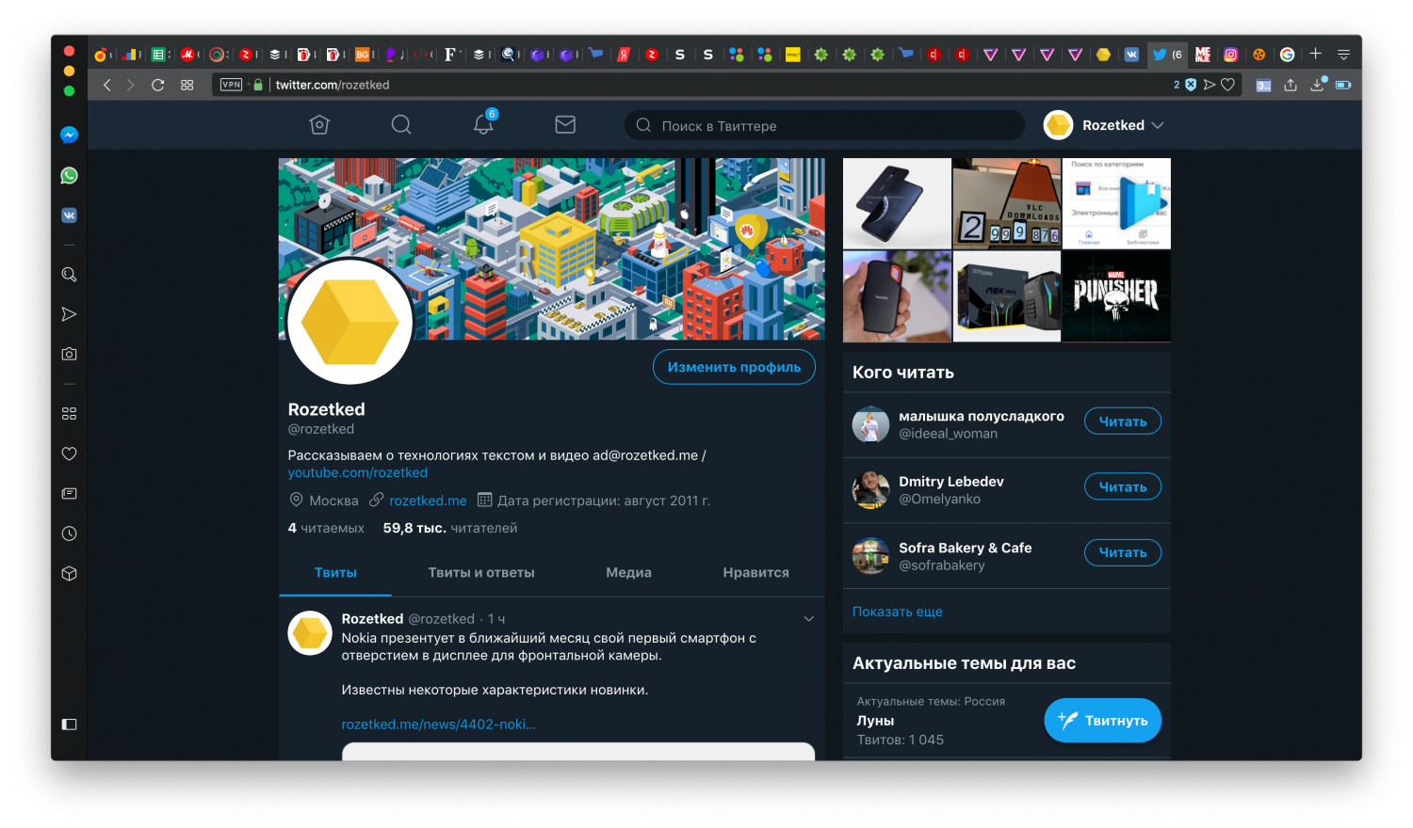Follow Sofra Bakery & Cafe with Читать
Screen dimensions: 1413x828
(x=1123, y=552)
